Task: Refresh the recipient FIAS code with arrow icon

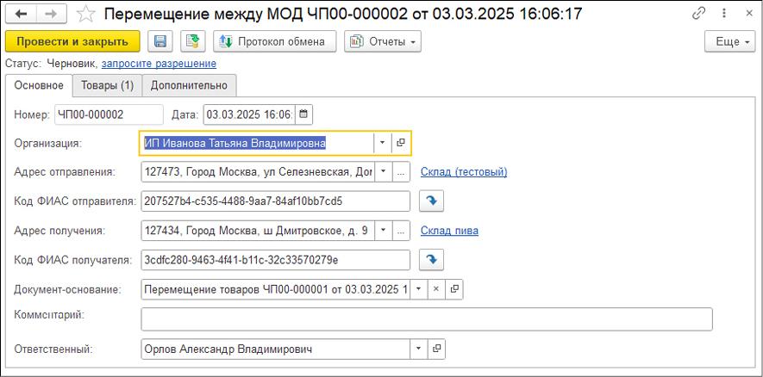Action: pos(430,260)
